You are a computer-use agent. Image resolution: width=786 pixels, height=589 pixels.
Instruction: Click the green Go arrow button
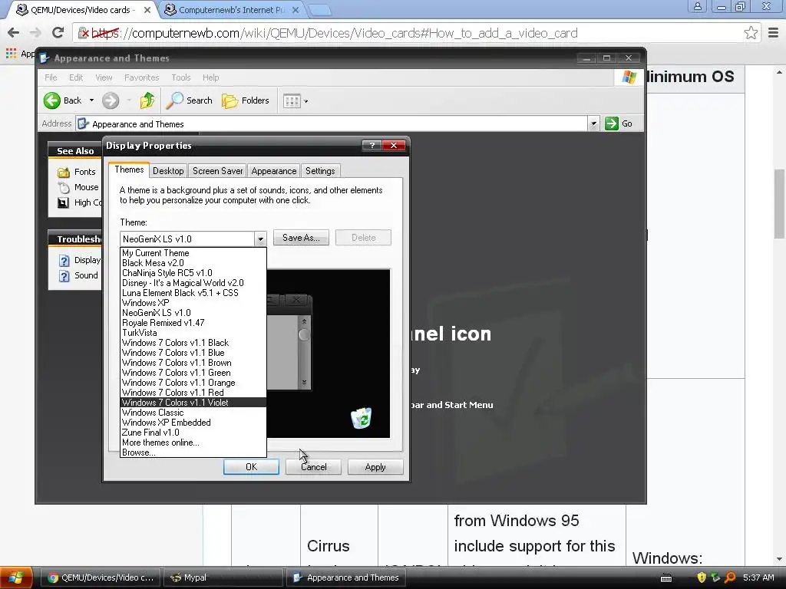click(x=612, y=123)
